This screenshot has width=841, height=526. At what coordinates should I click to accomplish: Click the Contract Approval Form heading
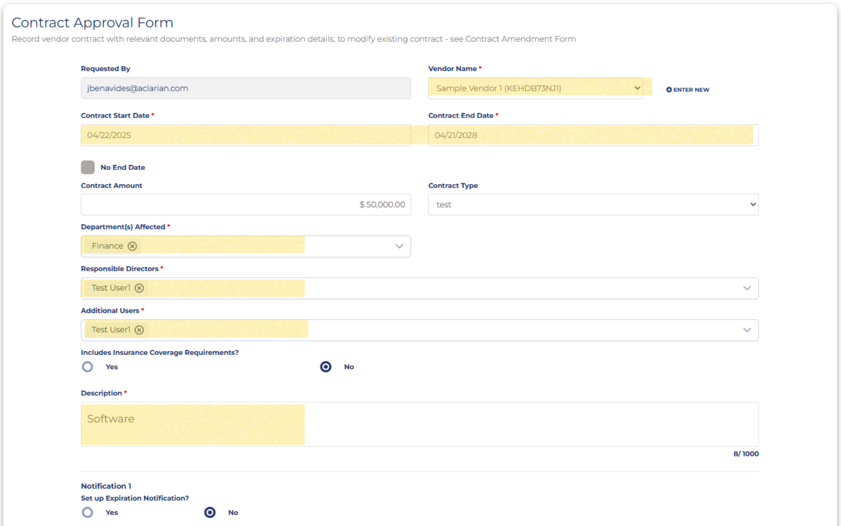pos(92,23)
